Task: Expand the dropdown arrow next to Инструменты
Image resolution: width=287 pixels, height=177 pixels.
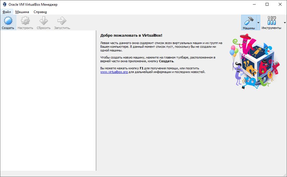Action: (x=284, y=23)
